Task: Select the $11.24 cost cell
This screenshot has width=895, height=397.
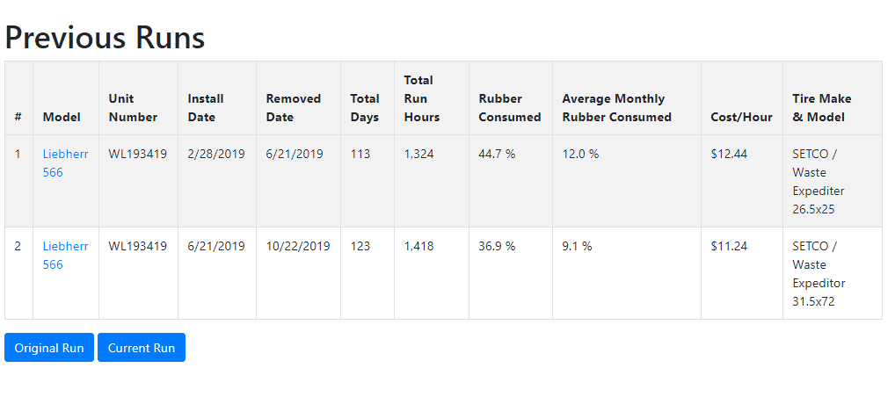Action: pyautogui.click(x=729, y=246)
